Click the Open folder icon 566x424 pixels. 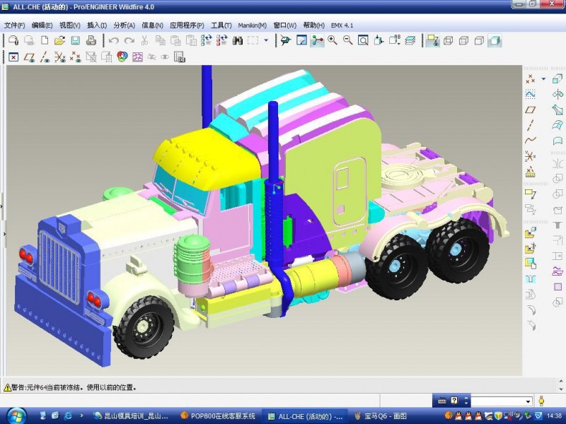coord(59,40)
